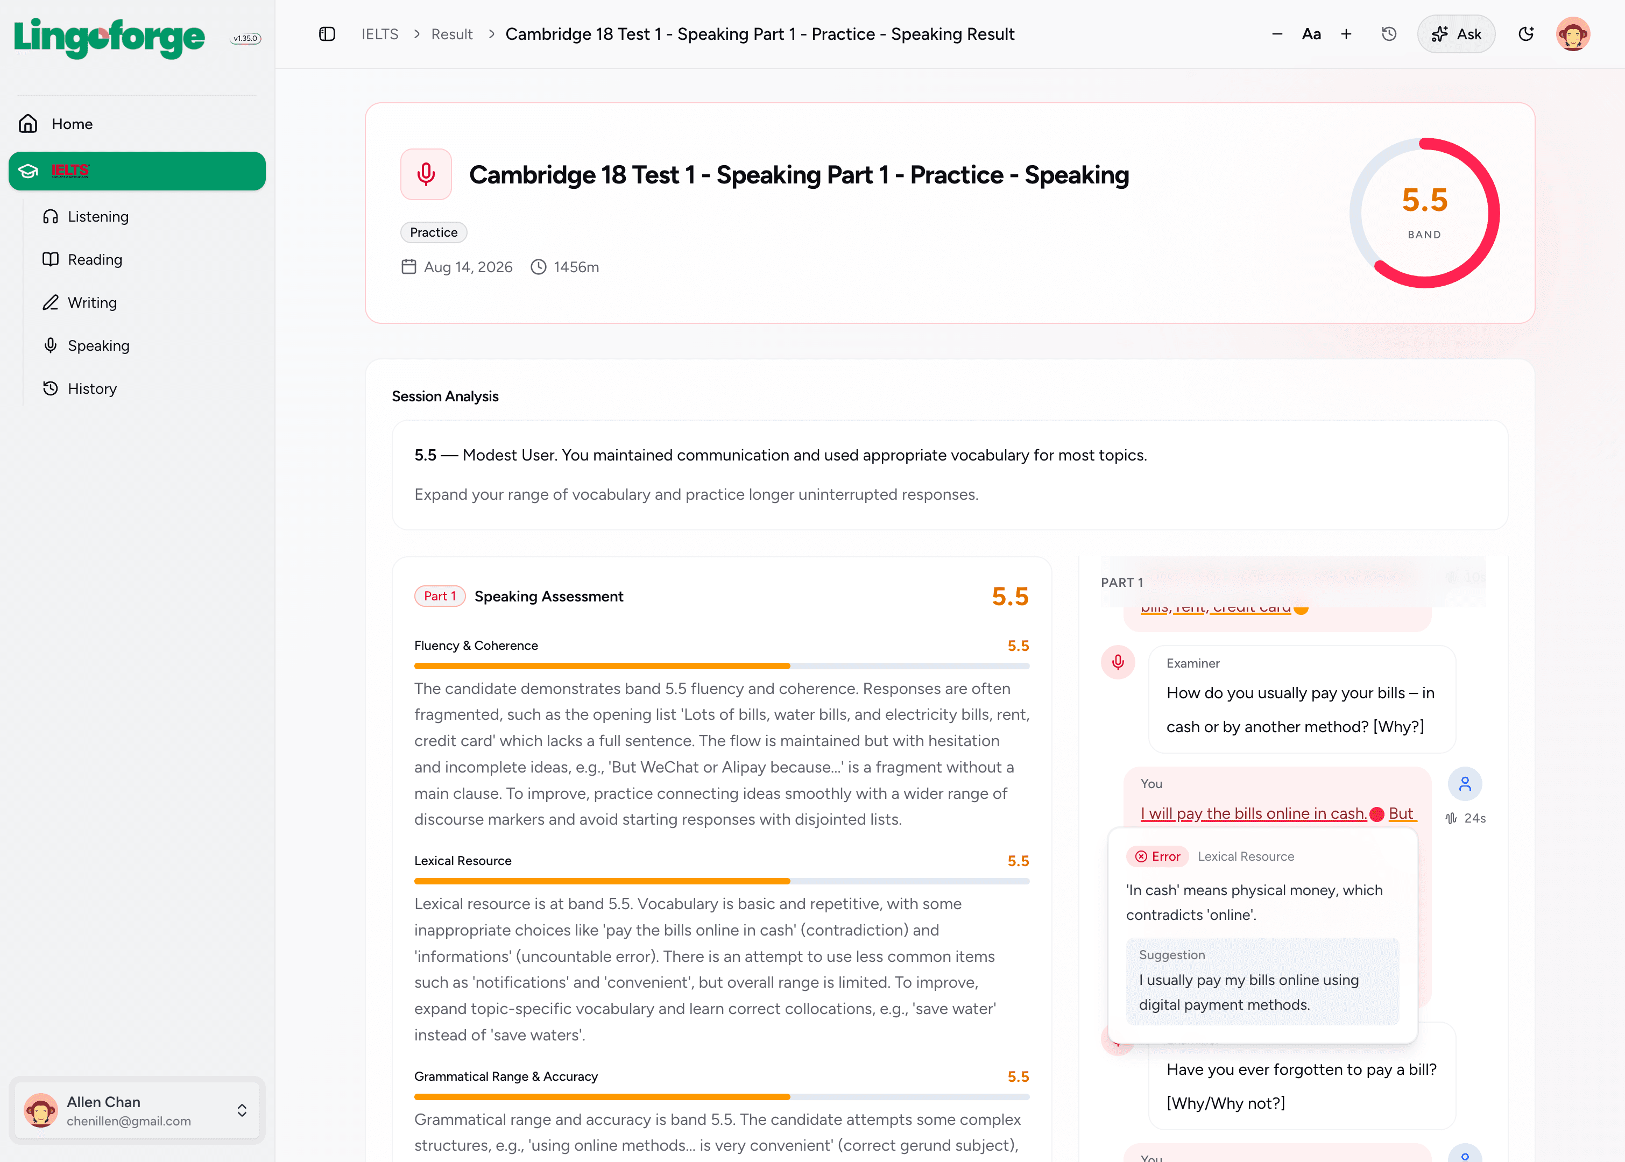Screen dimensions: 1625x1162
Task: Click the red microphone icon beside title
Action: (x=426, y=174)
